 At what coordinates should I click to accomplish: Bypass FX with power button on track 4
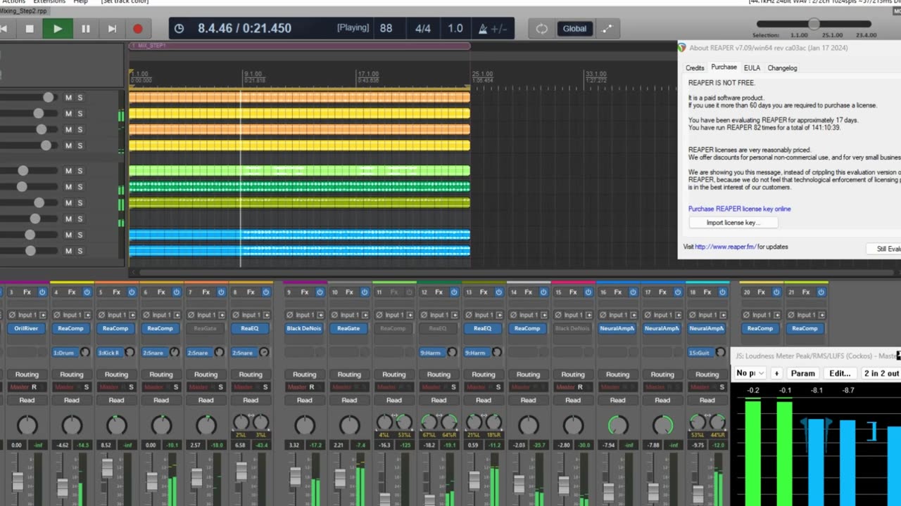pyautogui.click(x=87, y=292)
